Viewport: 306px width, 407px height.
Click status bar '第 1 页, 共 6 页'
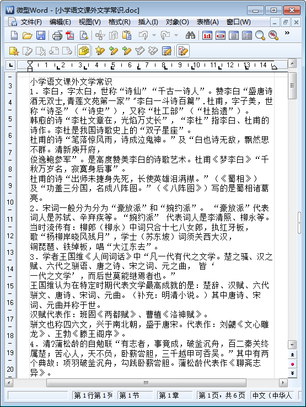[x=222, y=395]
